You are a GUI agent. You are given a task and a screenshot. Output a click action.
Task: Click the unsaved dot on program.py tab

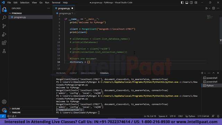pos(72,8)
